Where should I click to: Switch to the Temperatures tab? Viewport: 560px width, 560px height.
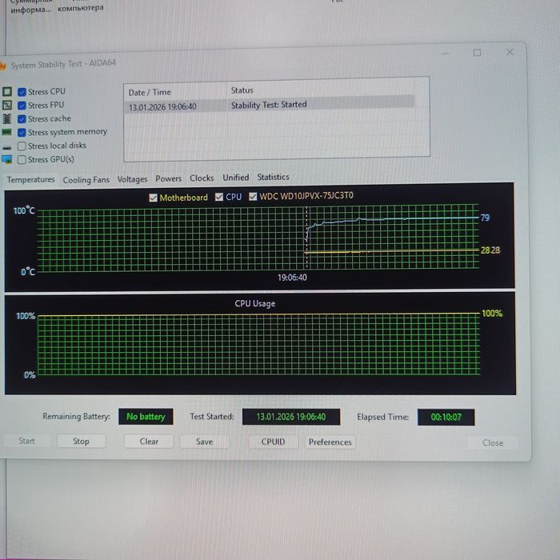coord(31,180)
